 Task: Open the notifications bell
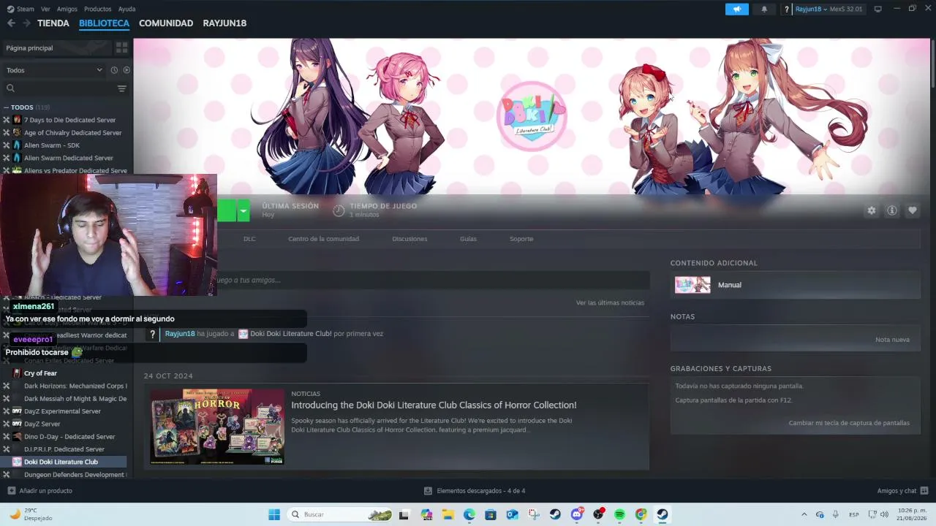(764, 9)
